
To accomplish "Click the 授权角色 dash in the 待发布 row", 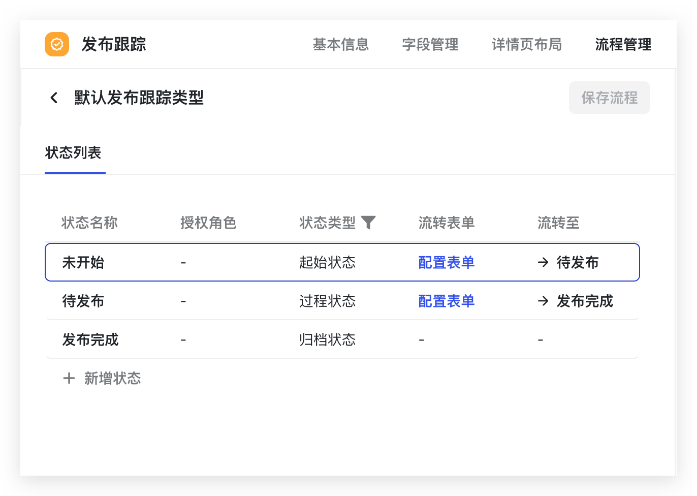I will [x=183, y=301].
